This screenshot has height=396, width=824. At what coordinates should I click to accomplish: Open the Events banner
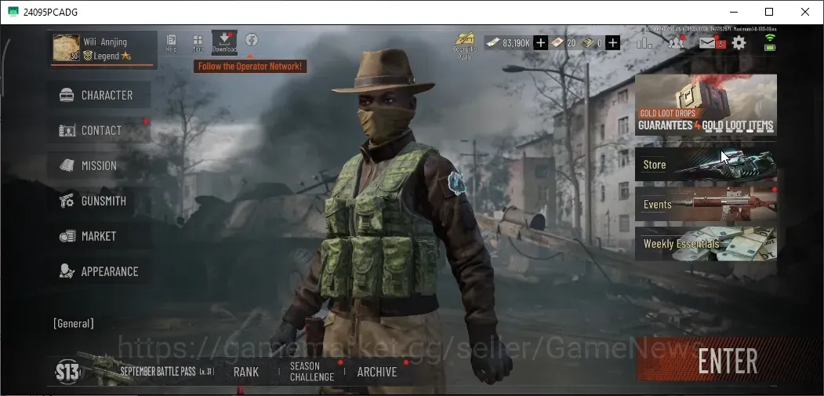point(706,204)
